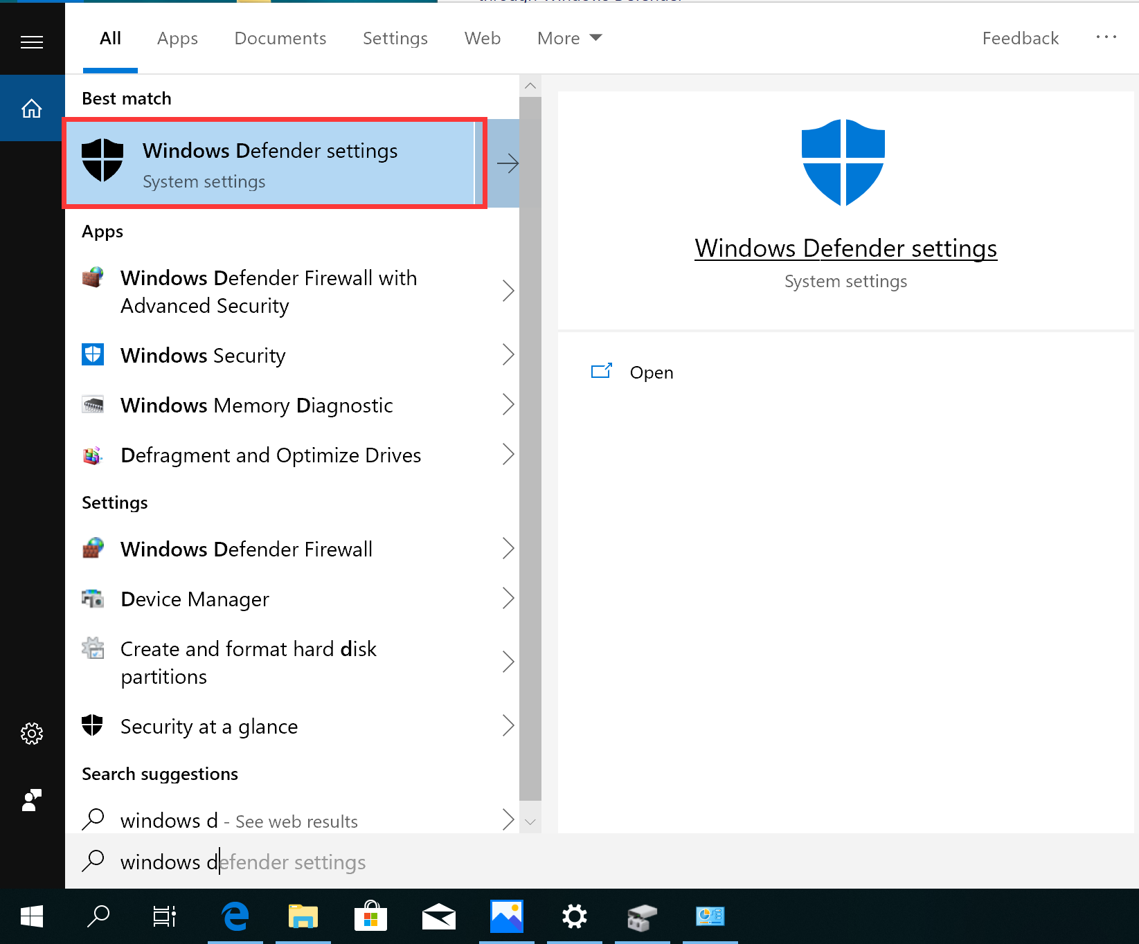This screenshot has height=944, width=1139.
Task: Open Defragment and Optimize Drives
Action: (270, 455)
